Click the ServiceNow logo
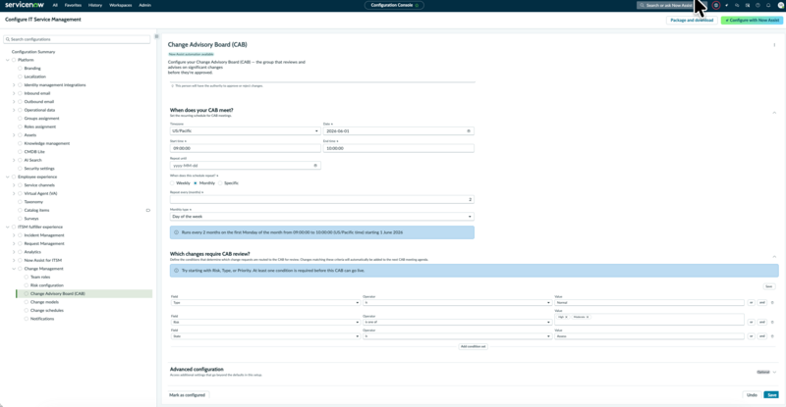 pyautogui.click(x=25, y=5)
